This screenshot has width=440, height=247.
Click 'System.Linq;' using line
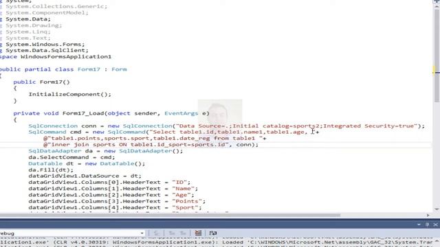tap(28, 32)
